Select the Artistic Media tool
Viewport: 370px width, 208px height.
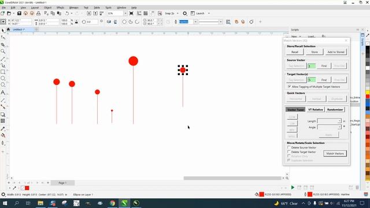pos(3,65)
